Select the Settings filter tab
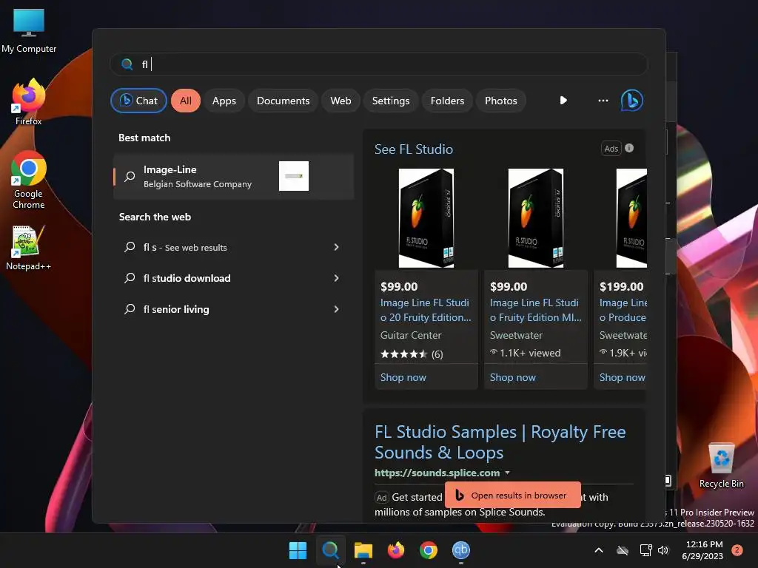 tap(391, 101)
